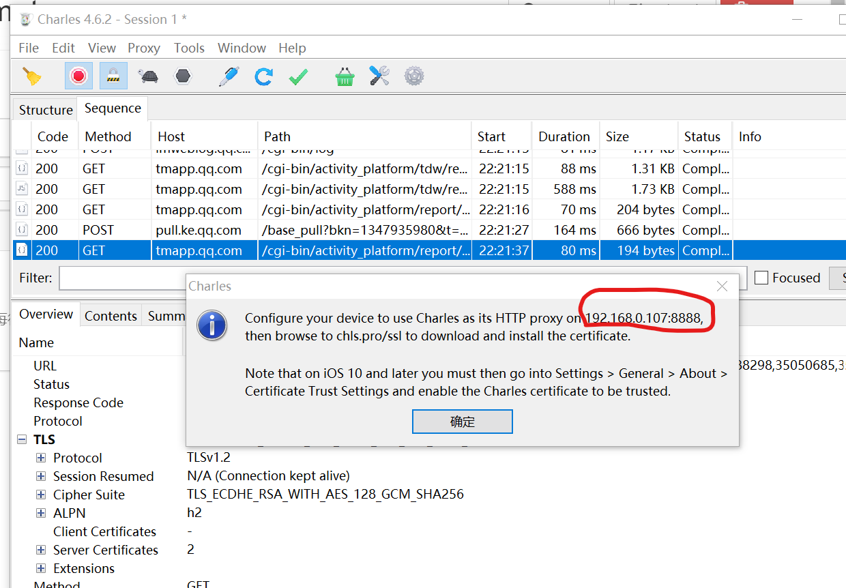
Task: Expand the Extensions node
Action: point(41,568)
